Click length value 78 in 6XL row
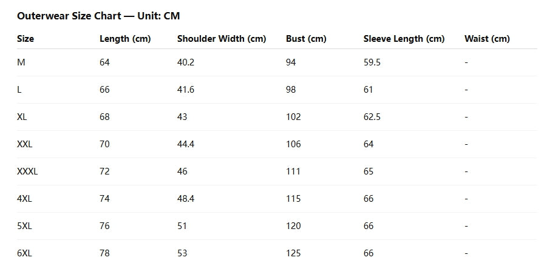This screenshot has height=266, width=544. (x=104, y=253)
